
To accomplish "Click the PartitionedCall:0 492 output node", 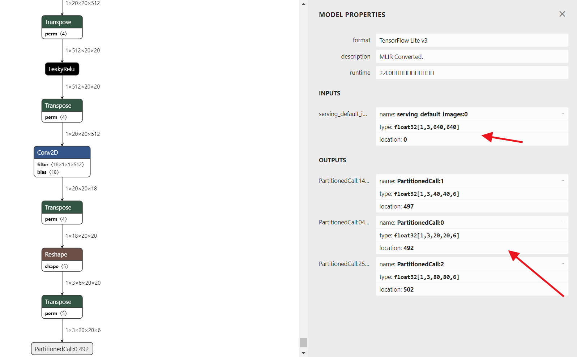I will pyautogui.click(x=62, y=349).
